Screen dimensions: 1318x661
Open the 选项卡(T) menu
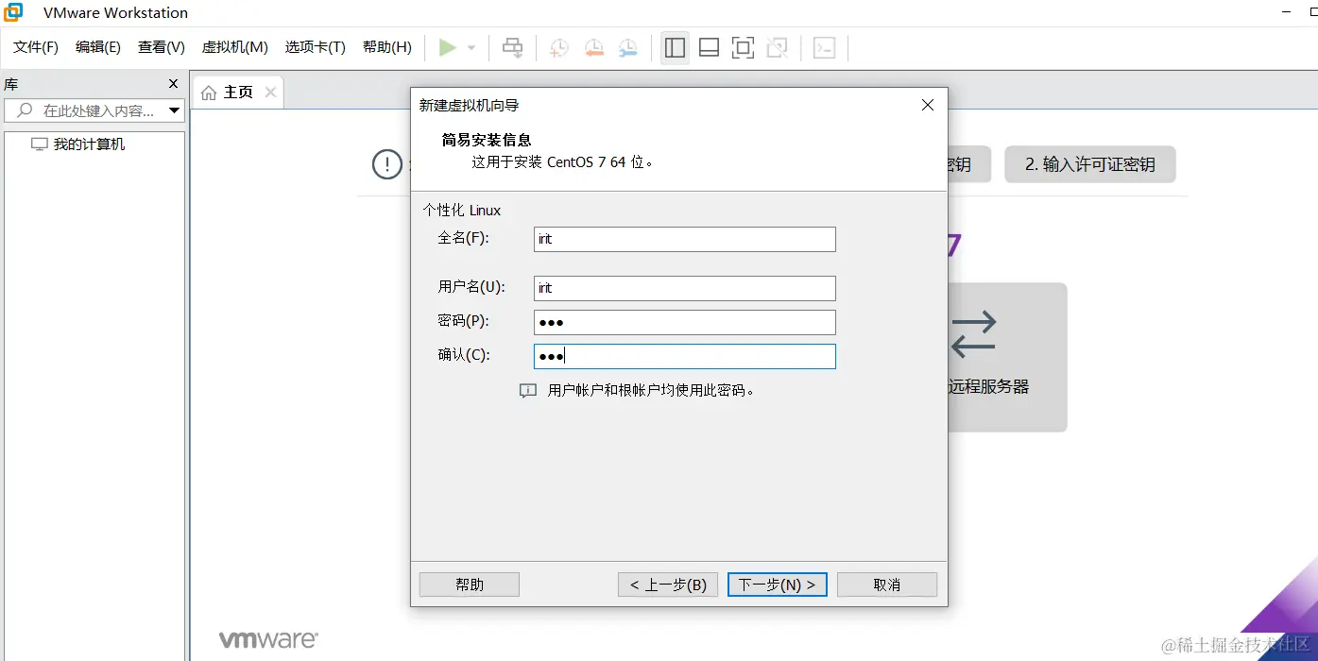click(316, 47)
